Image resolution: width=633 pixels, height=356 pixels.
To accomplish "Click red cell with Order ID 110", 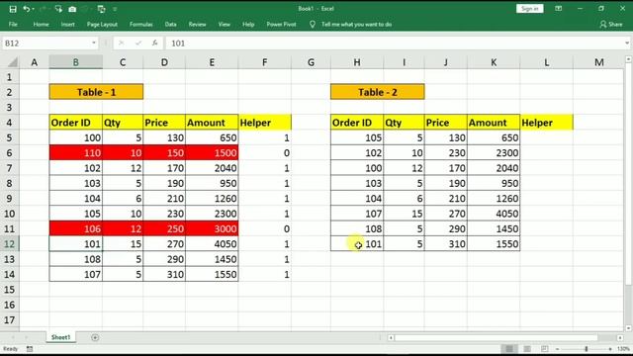I will click(x=75, y=152).
